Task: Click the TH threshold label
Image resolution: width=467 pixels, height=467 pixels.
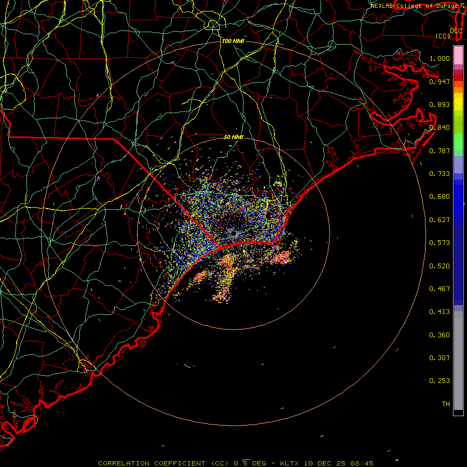Action: click(x=446, y=404)
